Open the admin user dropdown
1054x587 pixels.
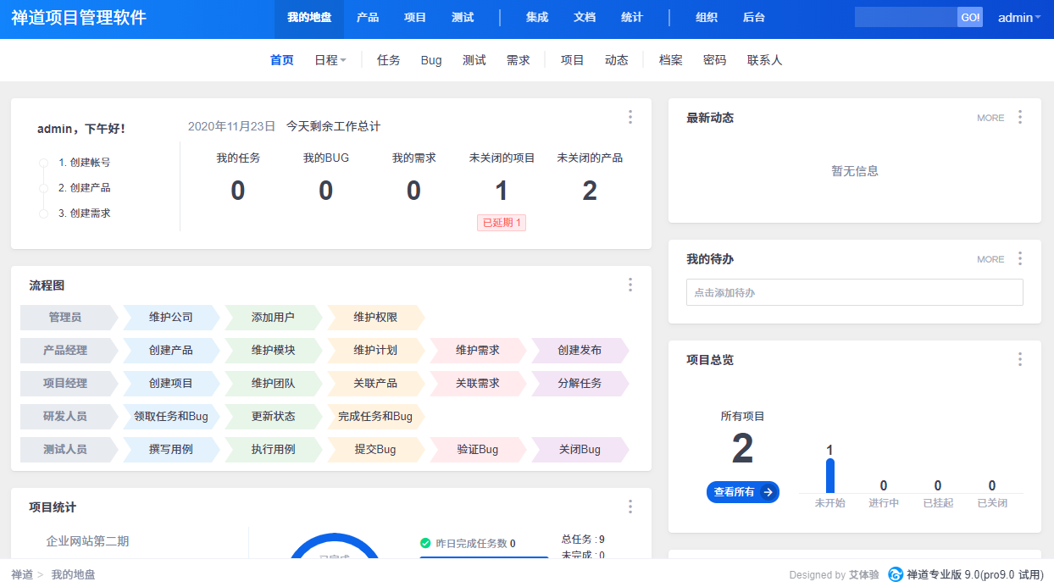click(x=1019, y=18)
